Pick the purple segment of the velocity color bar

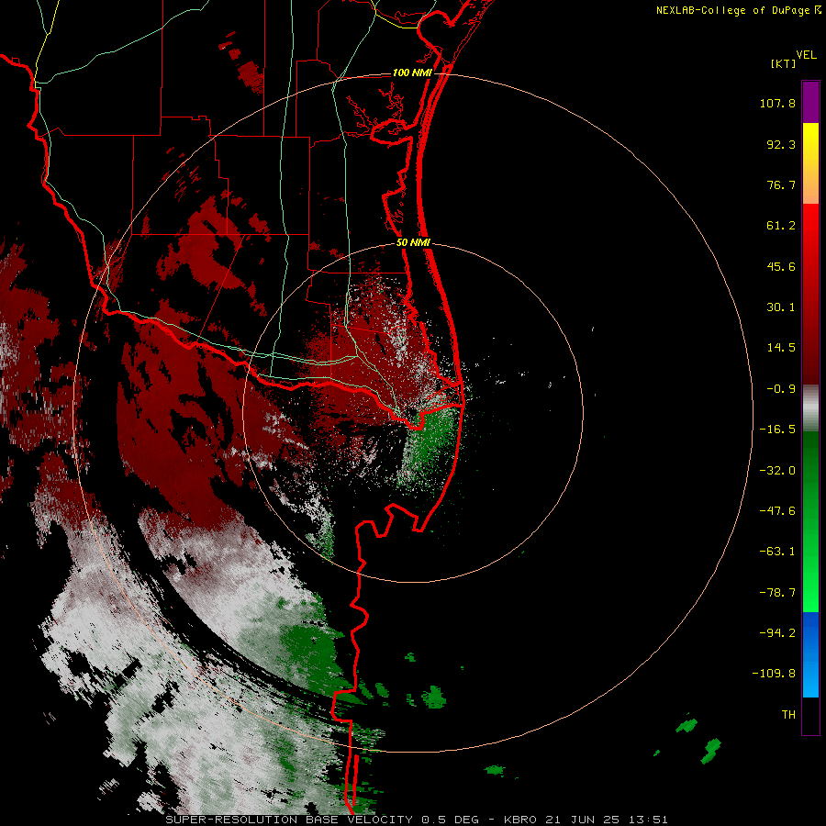[810, 102]
